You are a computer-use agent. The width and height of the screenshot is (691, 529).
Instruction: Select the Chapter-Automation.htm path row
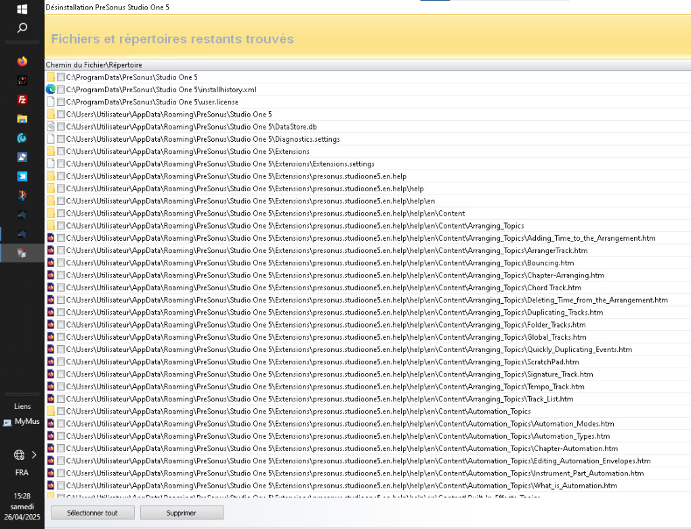[342, 448]
